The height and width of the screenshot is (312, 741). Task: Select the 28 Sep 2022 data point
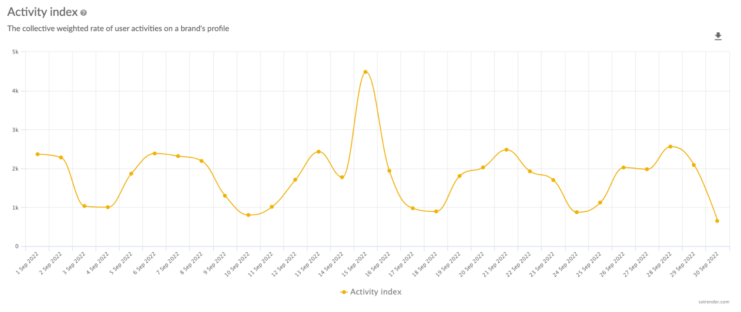point(670,147)
